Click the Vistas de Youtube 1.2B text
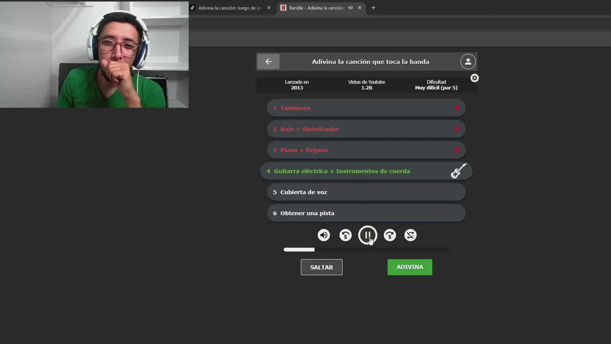Screen dimensions: 611x344 [367, 85]
